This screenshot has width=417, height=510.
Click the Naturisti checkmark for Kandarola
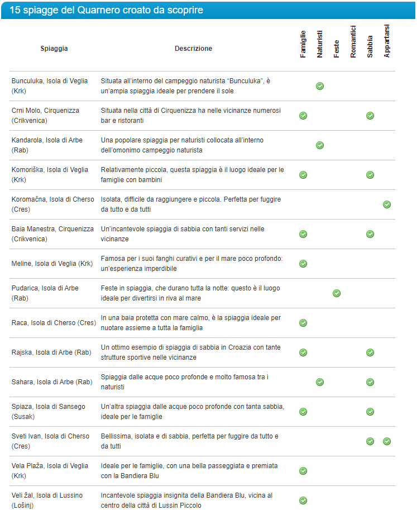320,145
